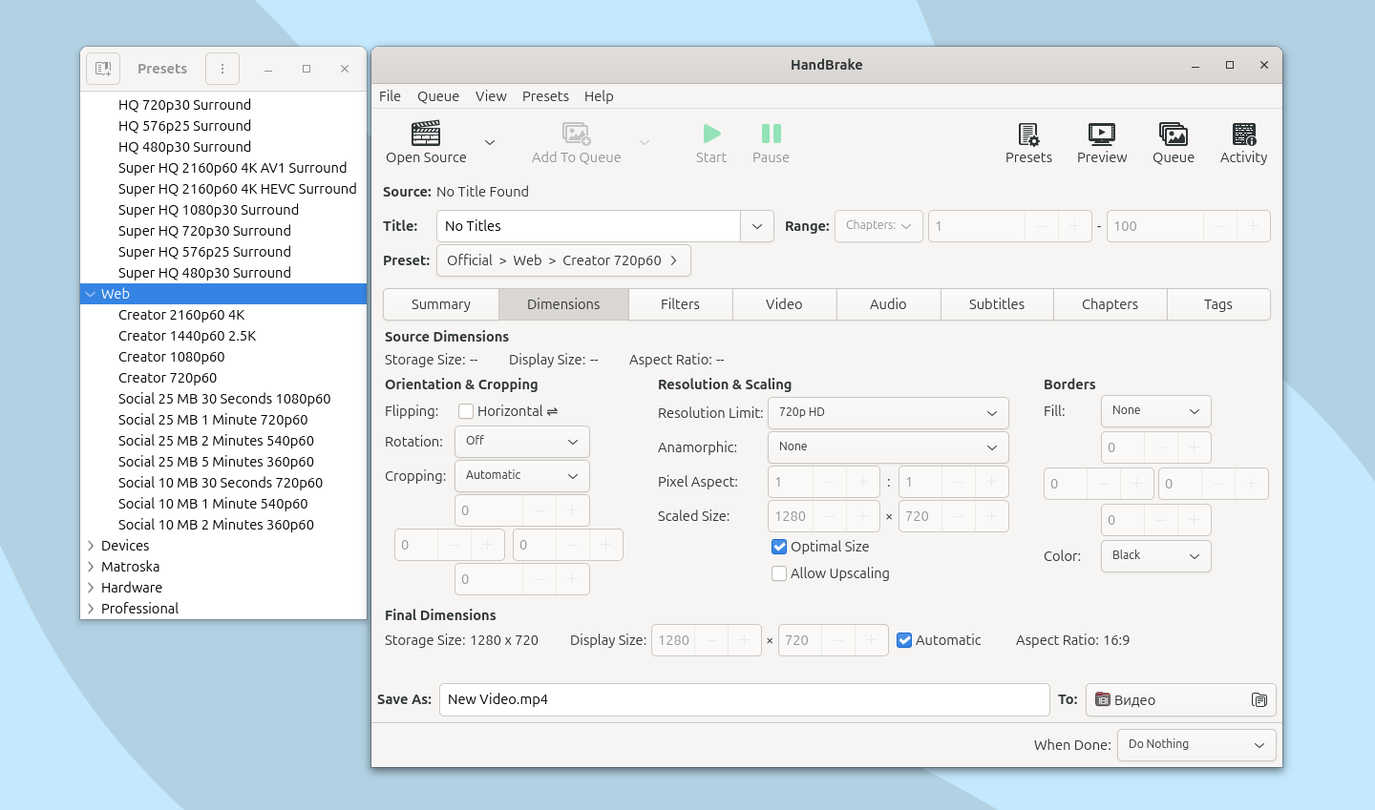The height and width of the screenshot is (810, 1375).
Task: Click the Save As filename field
Action: (x=745, y=699)
